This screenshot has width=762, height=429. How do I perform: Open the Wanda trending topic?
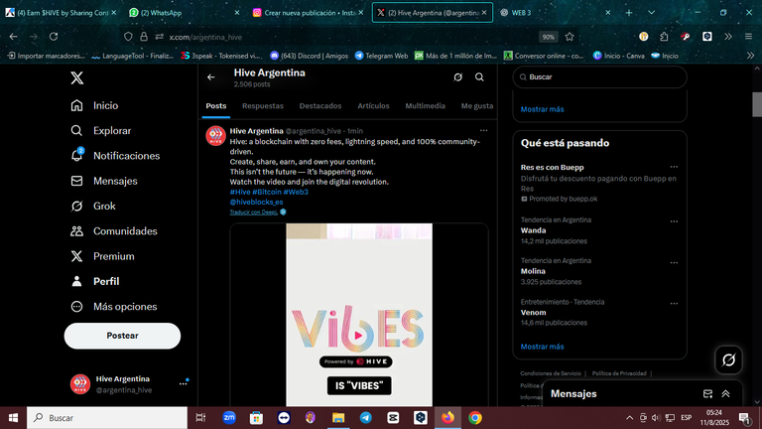[x=533, y=230]
